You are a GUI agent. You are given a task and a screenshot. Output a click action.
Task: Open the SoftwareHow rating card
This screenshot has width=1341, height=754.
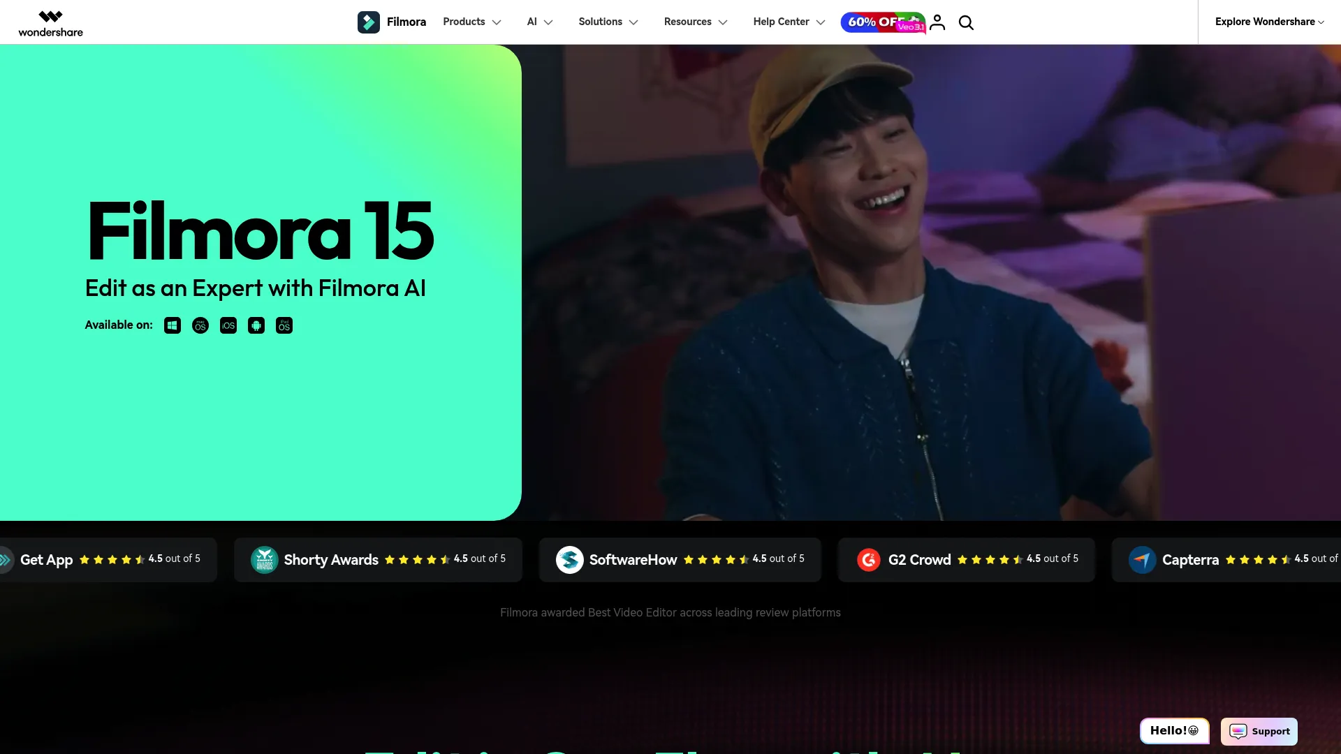click(x=680, y=560)
